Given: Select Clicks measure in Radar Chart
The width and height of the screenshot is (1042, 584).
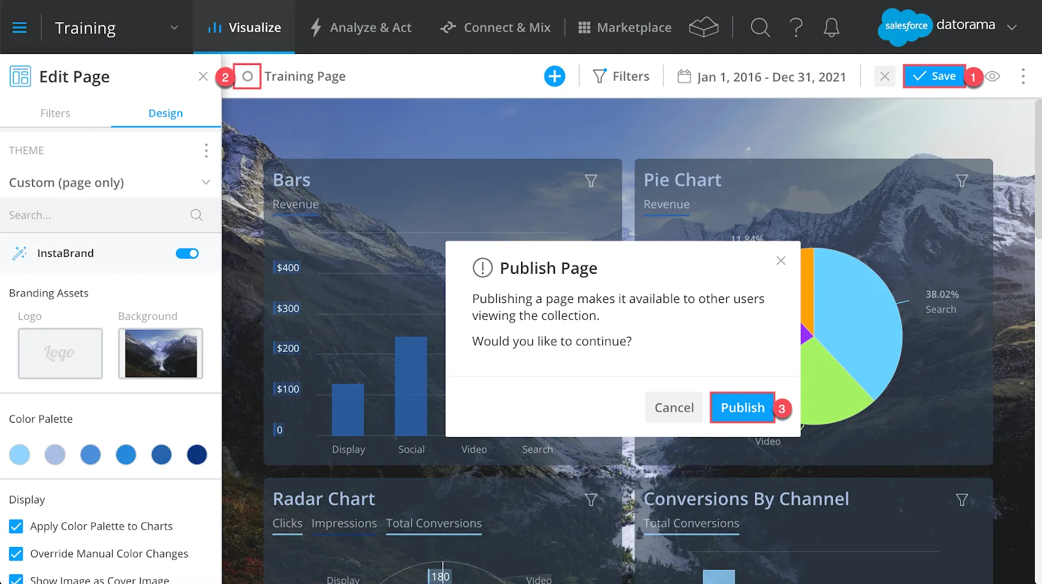Looking at the screenshot, I should 287,524.
